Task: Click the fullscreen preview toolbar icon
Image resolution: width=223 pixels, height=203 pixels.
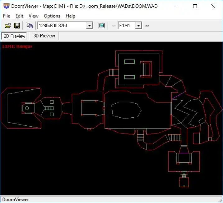Action: (x=101, y=26)
